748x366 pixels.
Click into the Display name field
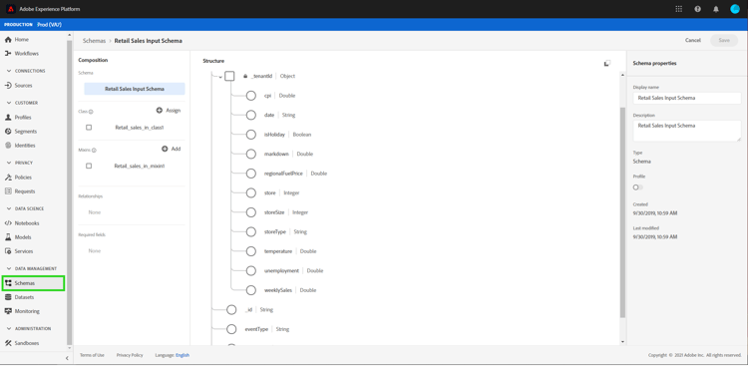click(686, 98)
